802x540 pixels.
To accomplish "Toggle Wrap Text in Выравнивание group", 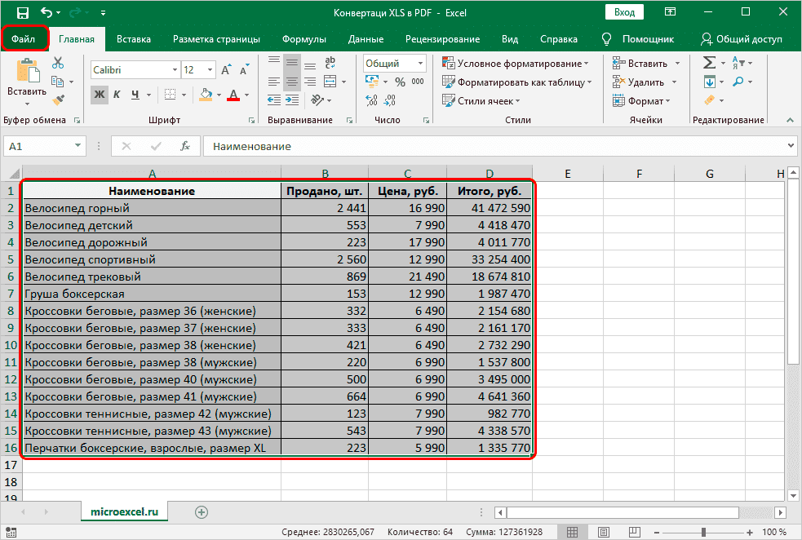I will coord(331,62).
